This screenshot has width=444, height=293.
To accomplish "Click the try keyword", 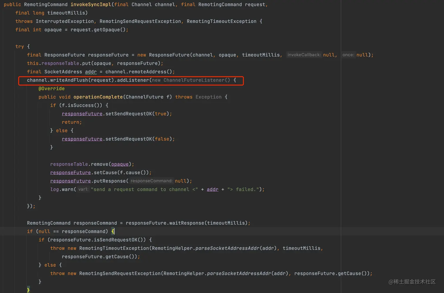I will 20,46.
